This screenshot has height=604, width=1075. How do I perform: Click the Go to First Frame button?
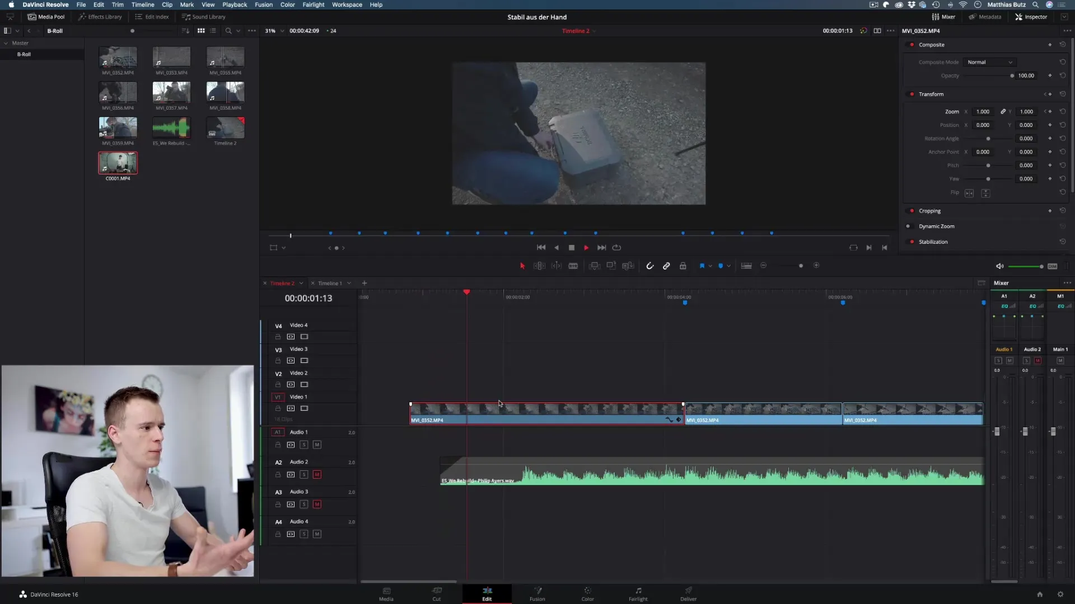(541, 248)
